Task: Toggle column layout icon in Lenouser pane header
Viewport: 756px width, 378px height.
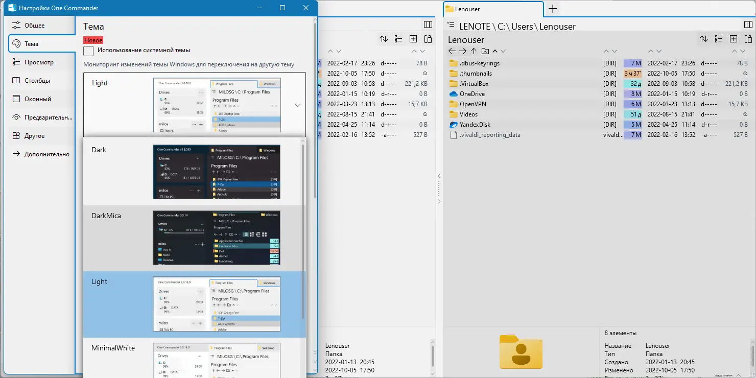Action: (x=748, y=25)
